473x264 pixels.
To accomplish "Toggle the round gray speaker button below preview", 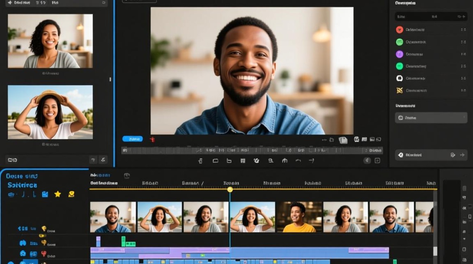I will [367, 161].
